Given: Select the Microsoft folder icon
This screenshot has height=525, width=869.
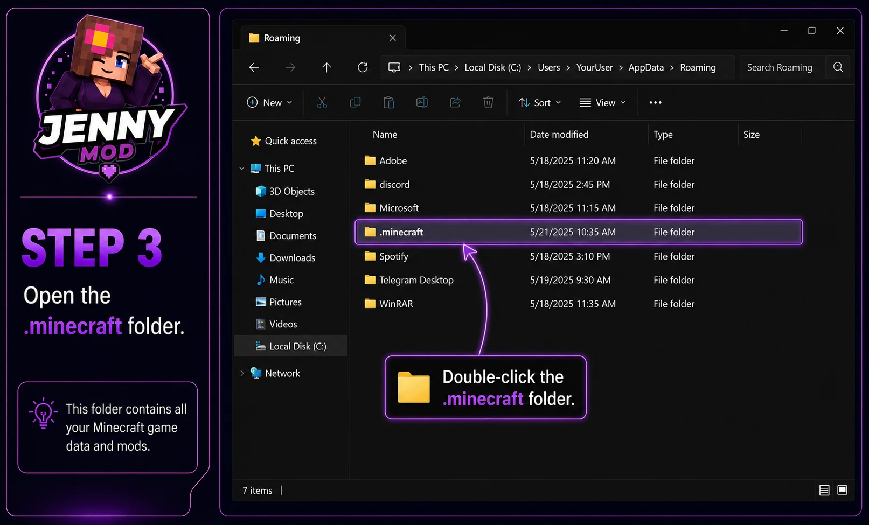Looking at the screenshot, I should pos(370,208).
